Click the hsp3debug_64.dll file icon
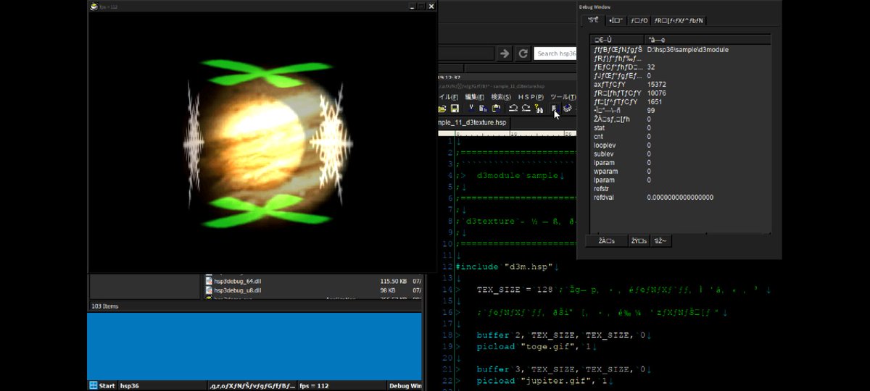 (209, 281)
